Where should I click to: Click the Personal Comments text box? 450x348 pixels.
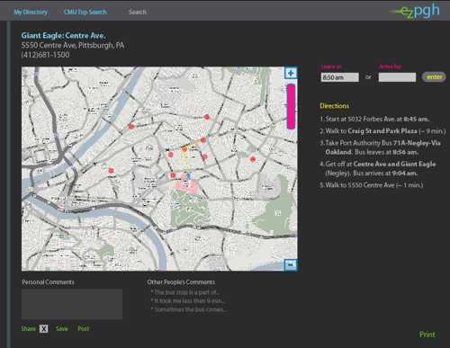[x=72, y=304]
